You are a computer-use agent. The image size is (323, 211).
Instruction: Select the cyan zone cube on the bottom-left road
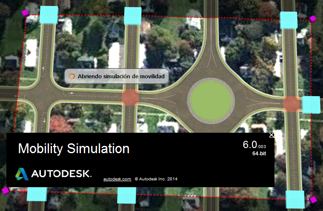point(37,194)
